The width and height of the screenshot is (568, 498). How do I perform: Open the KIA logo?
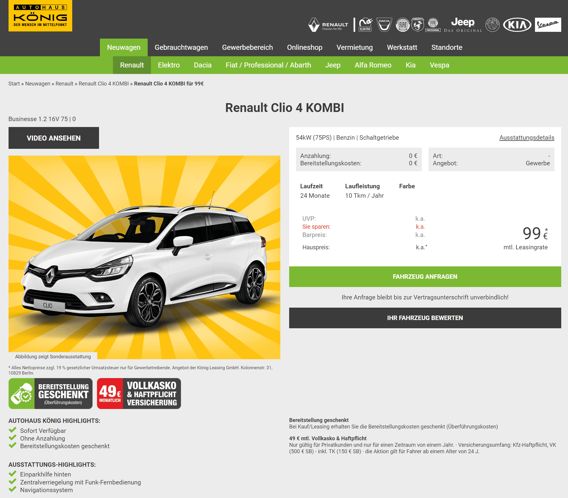click(517, 25)
